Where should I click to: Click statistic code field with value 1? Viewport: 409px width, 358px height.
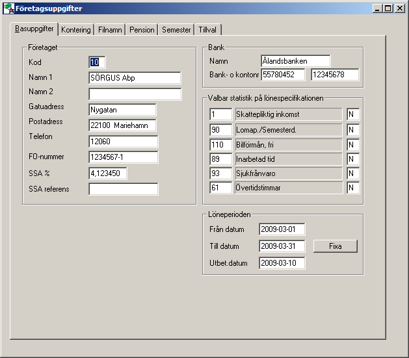click(x=220, y=114)
